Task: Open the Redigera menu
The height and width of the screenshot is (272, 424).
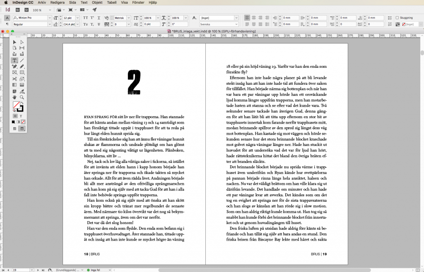Action: (57, 2)
